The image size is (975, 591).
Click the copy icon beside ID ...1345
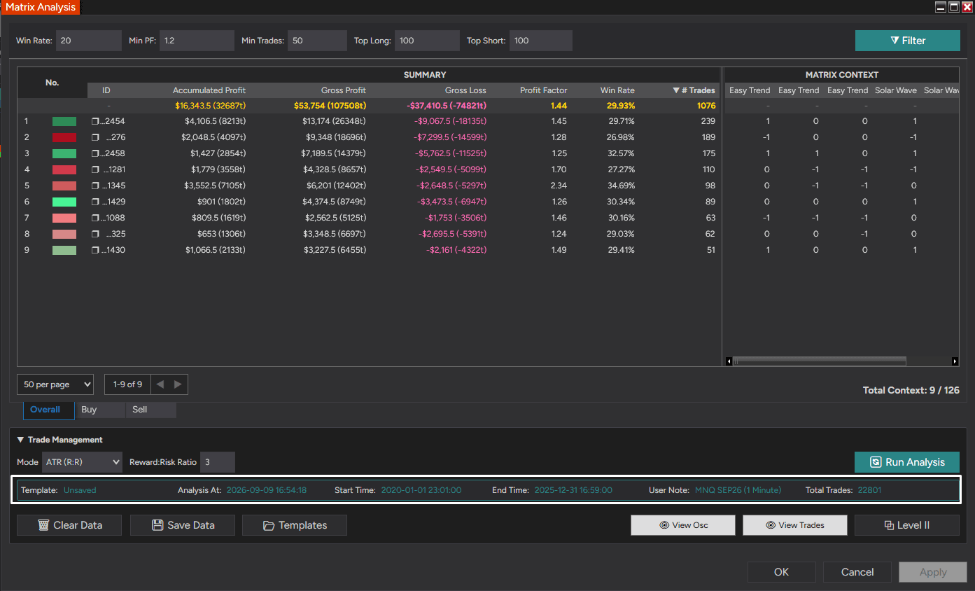pos(95,186)
